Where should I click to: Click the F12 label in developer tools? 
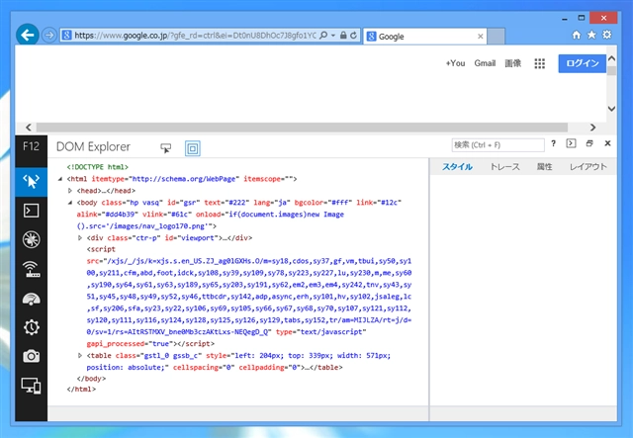[31, 146]
